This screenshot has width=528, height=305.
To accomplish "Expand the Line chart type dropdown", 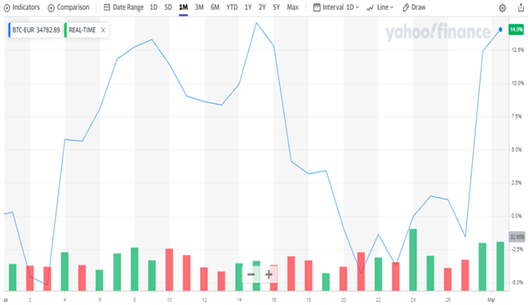I will [x=380, y=7].
